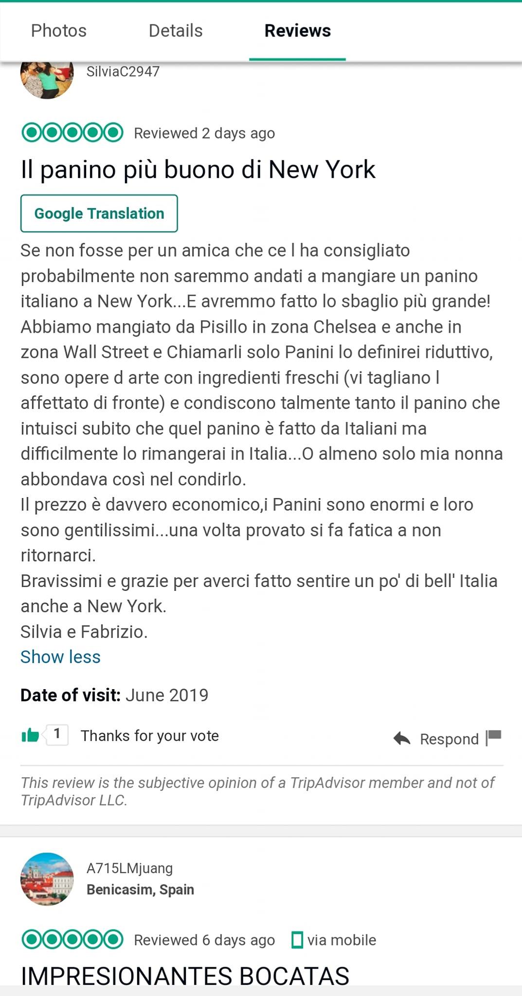Open review title Il panino più buono
The height and width of the screenshot is (996, 522).
(x=198, y=170)
